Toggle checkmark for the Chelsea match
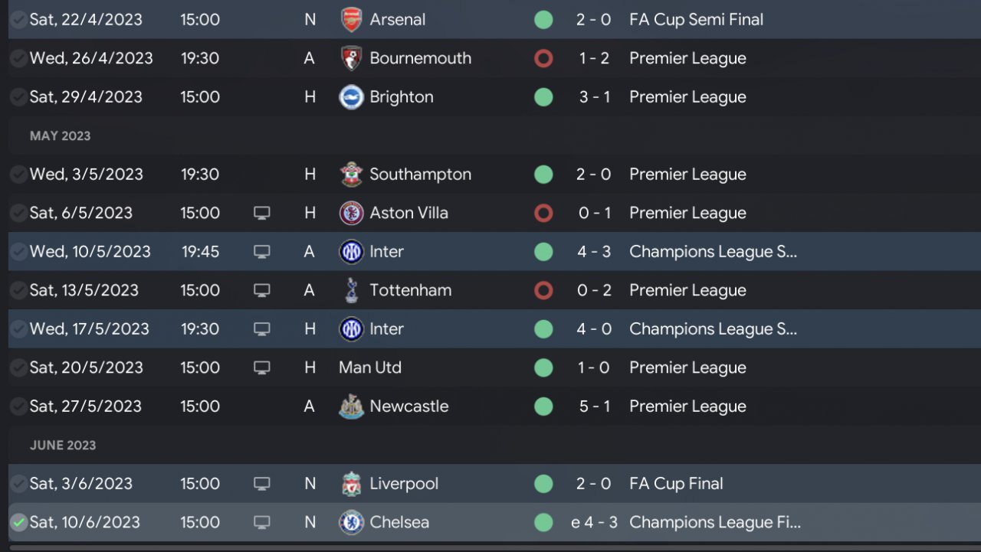This screenshot has width=981, height=552. click(x=18, y=523)
